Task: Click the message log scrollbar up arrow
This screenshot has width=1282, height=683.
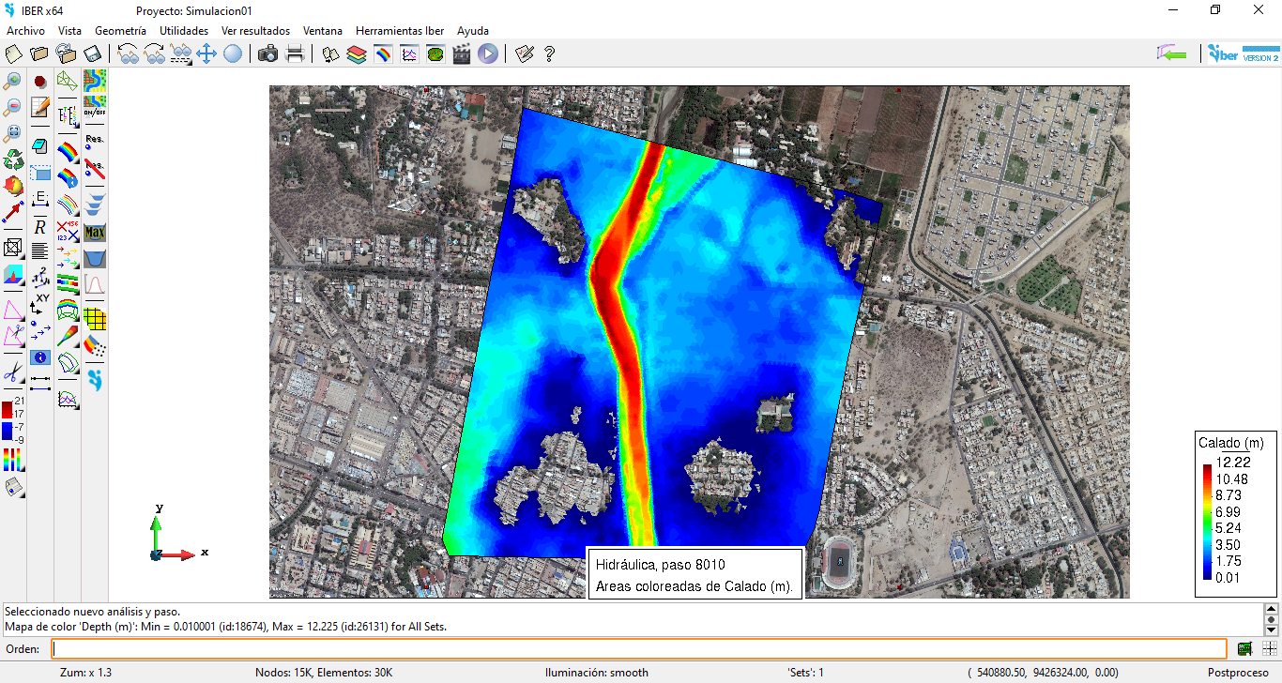Action: click(x=1272, y=608)
